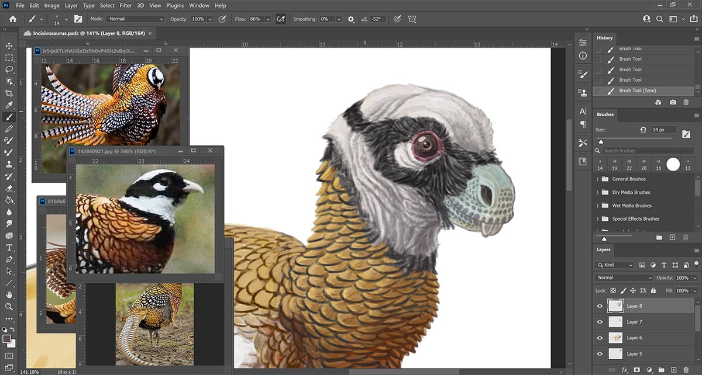Open the brush settings panel toggle icon

78,19
